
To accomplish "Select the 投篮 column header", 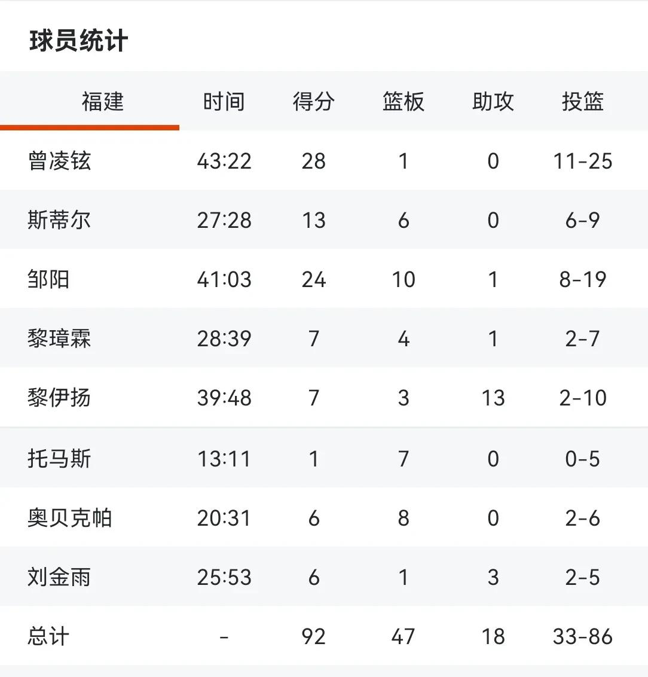I will click(x=583, y=102).
